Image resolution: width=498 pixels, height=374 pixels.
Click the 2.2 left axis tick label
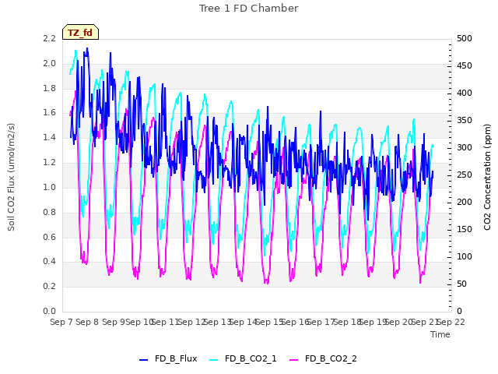[x=49, y=38]
